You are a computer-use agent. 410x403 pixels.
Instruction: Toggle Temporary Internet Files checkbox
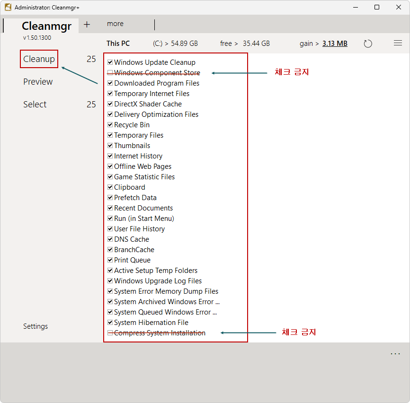tap(110, 94)
